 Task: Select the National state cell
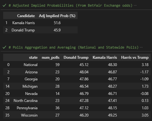point(31,65)
